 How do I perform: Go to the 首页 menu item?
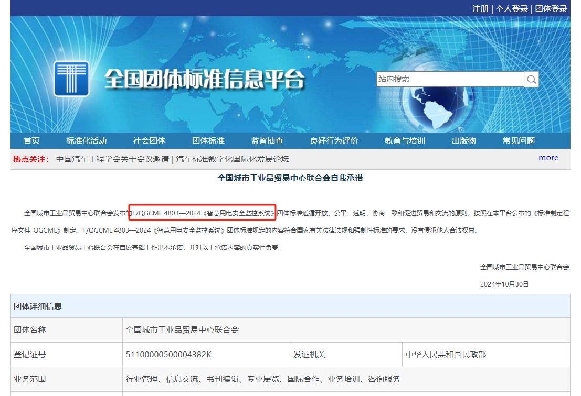pyautogui.click(x=31, y=140)
